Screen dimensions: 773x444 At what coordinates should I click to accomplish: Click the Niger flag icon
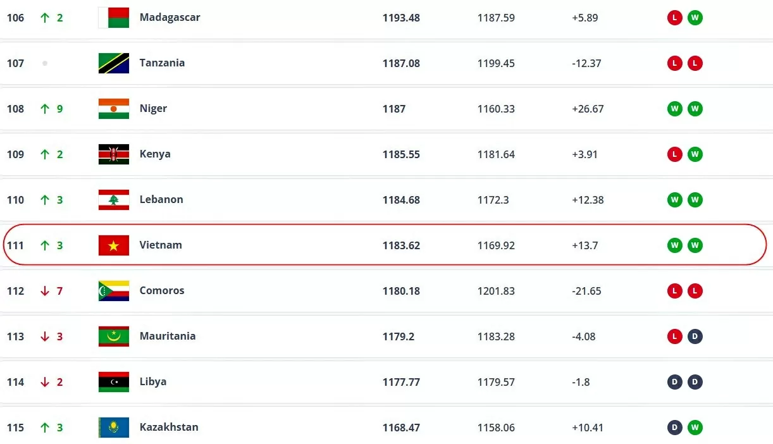114,109
